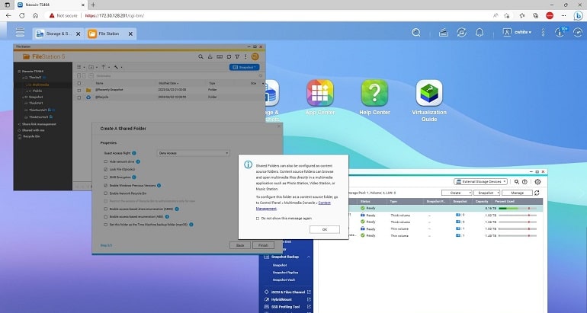Switch to the File Station taskbar tab
Viewport: 587px width, 313px height.
click(x=111, y=34)
